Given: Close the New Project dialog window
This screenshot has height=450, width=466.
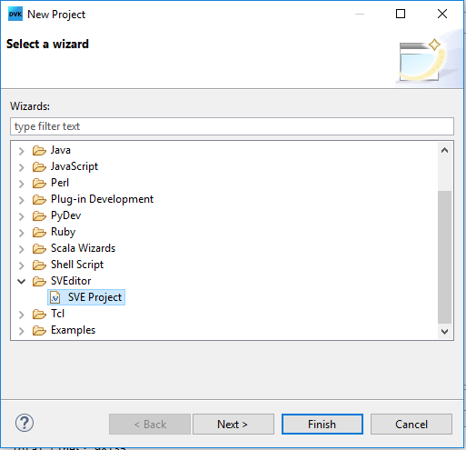Looking at the screenshot, I should 442,14.
